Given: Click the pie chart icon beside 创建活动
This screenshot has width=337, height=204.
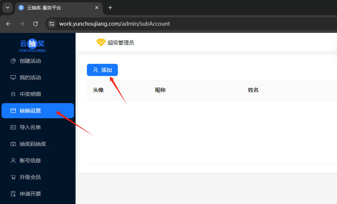Looking at the screenshot, I should 13,61.
